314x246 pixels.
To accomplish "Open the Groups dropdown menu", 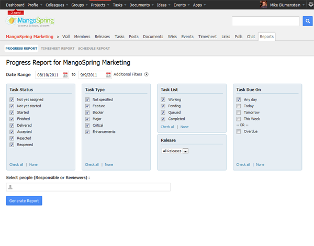I will click(80, 5).
